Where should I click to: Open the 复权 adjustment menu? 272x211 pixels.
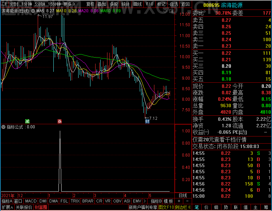tap(90, 4)
